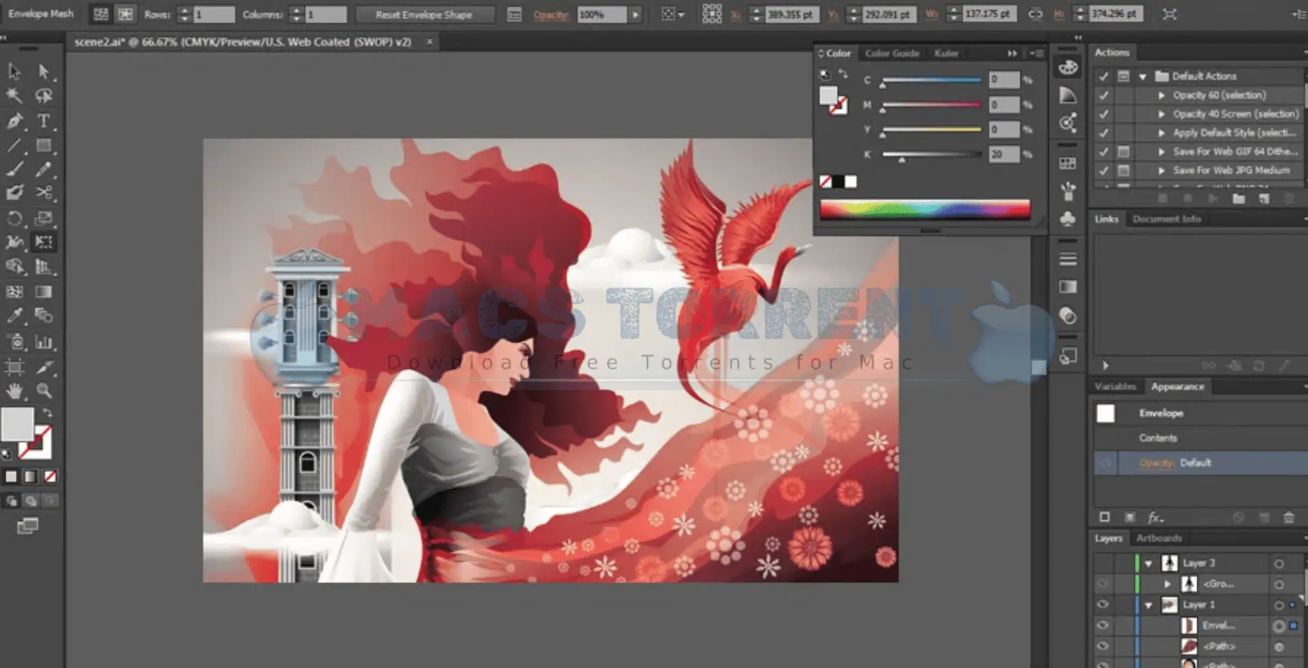Screen dimensions: 1308x668
Task: Click the Contents row in Appearance panel
Action: click(x=1200, y=438)
